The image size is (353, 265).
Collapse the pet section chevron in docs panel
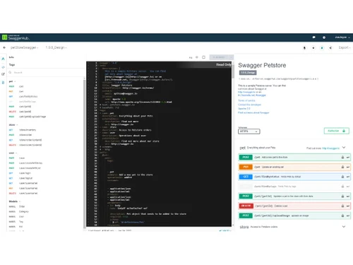click(x=344, y=148)
